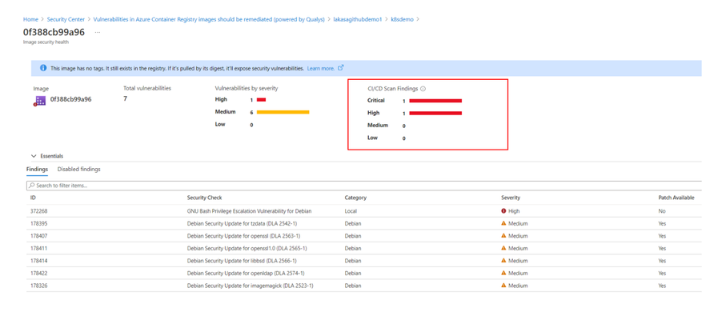The height and width of the screenshot is (320, 710).
Task: Open the k8sdemo breadcrumb
Action: pyautogui.click(x=402, y=19)
